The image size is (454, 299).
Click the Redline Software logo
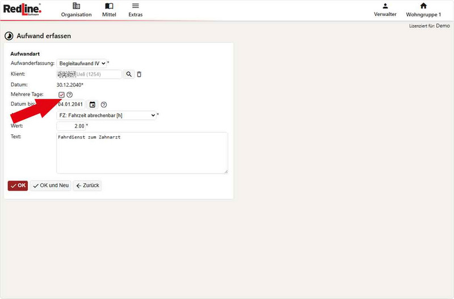coord(22,10)
